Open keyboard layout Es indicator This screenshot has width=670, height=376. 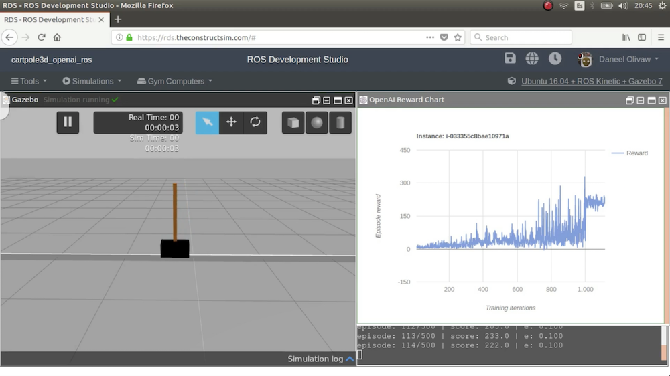580,5
